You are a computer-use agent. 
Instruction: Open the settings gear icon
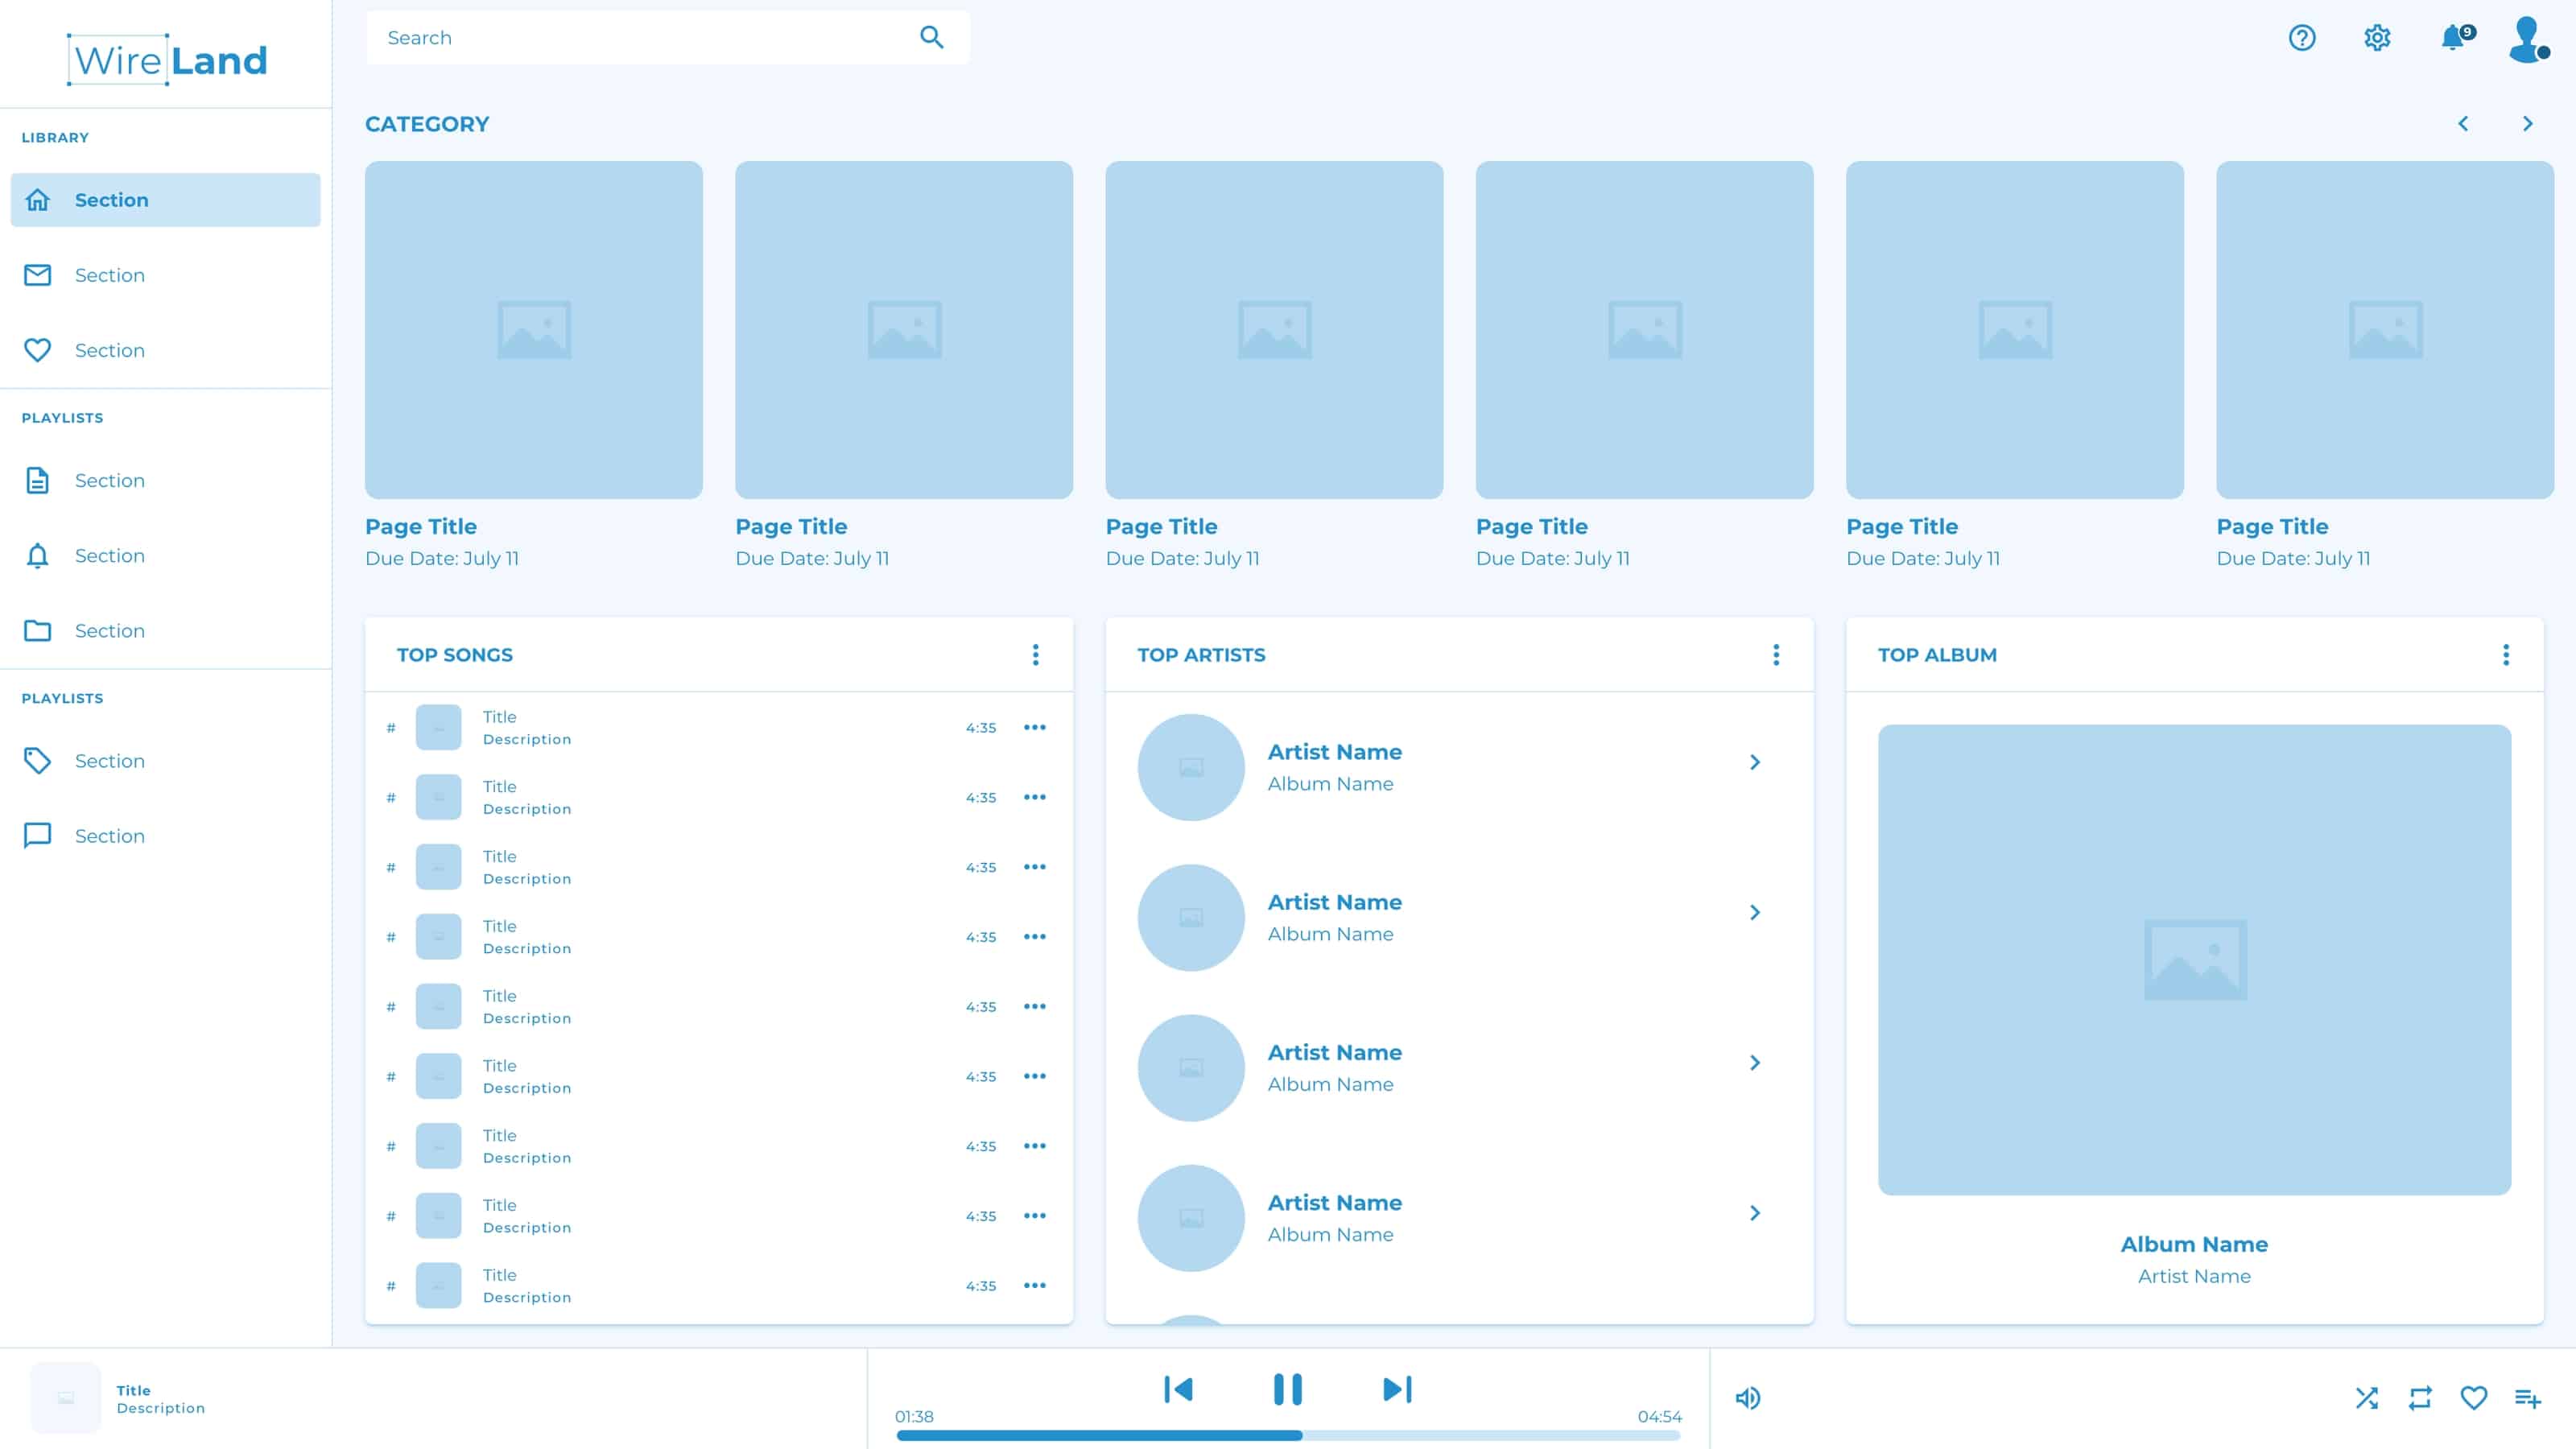2378,37
